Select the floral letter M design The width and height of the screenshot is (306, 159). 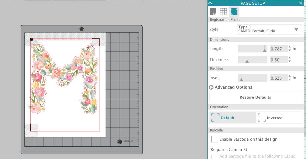pos(64,78)
